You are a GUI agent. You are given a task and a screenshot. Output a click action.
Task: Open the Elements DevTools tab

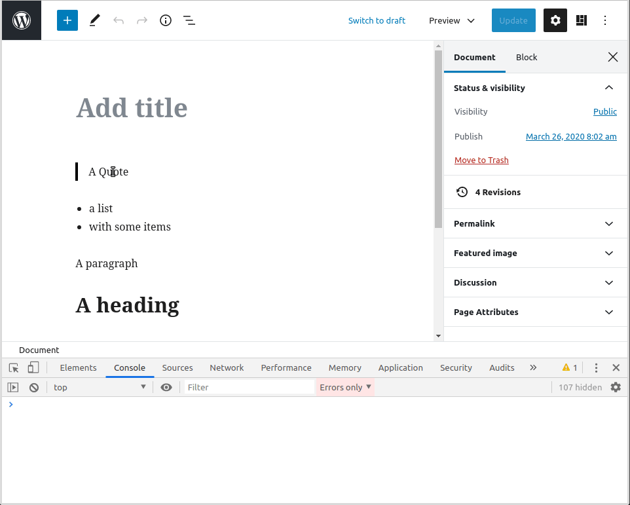coord(79,367)
